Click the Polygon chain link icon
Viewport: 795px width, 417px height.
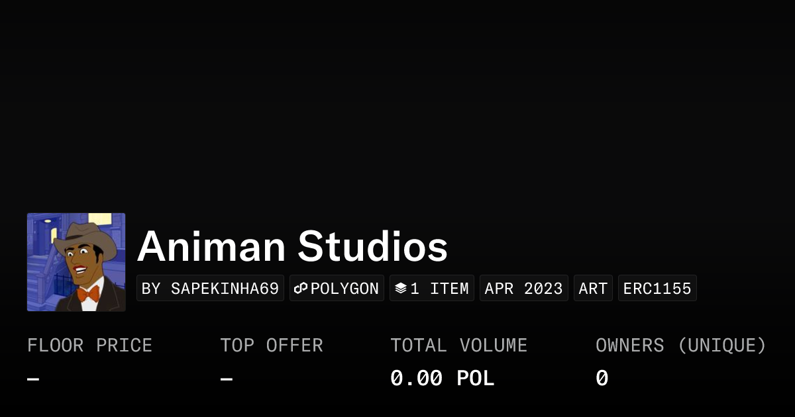point(301,289)
